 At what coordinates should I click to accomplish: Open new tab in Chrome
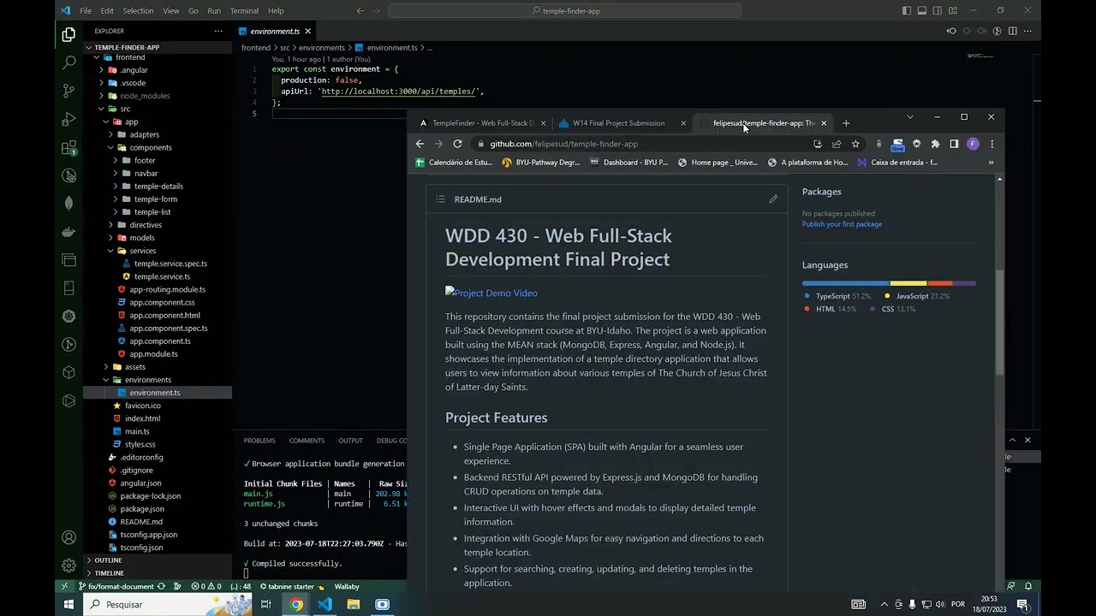tap(846, 123)
